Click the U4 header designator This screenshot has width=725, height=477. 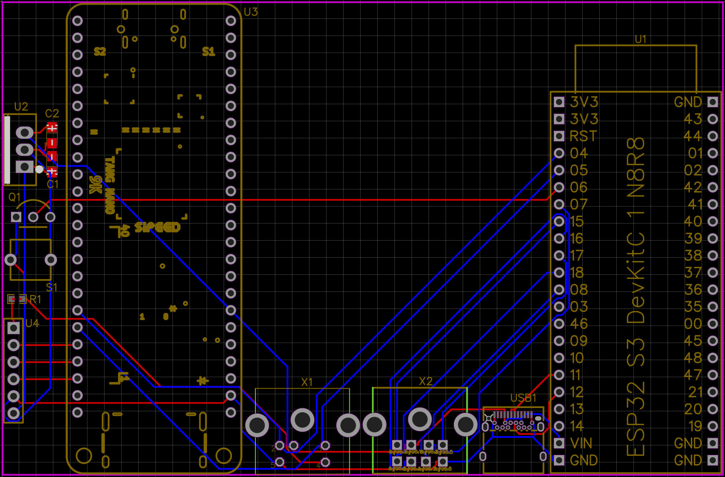(32, 323)
